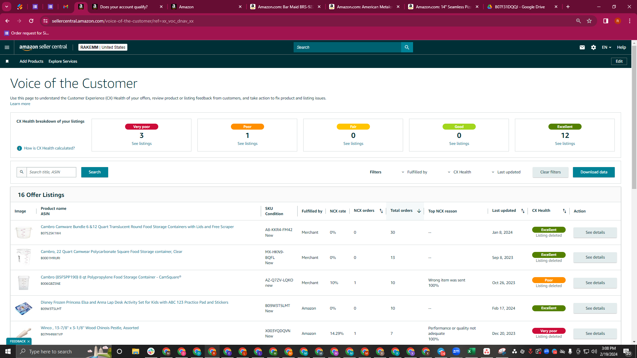Click the magnifier icon in title search box

pyautogui.click(x=22, y=172)
